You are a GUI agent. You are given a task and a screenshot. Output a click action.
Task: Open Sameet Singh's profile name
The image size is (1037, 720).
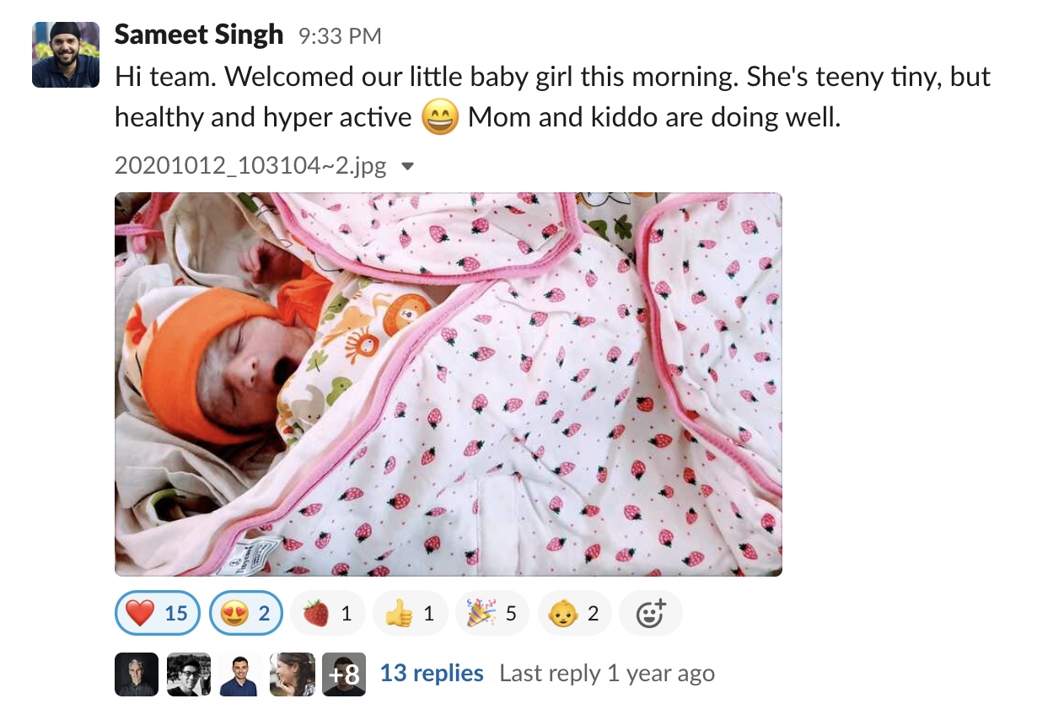(x=199, y=35)
